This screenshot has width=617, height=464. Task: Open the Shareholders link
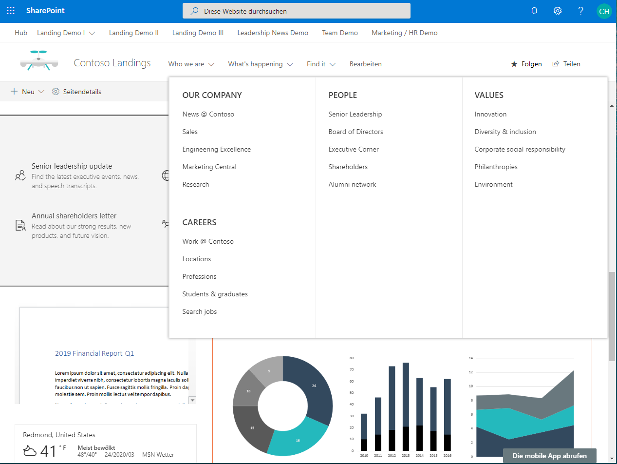pos(348,167)
